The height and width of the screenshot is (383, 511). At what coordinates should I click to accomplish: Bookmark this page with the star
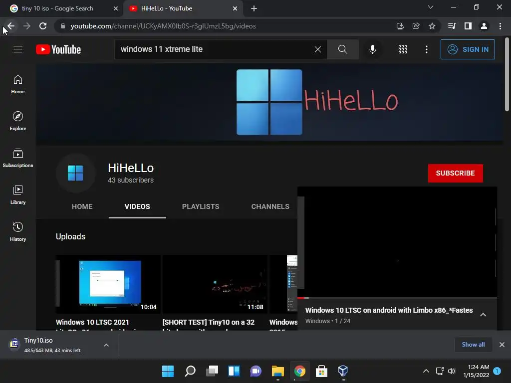point(432,26)
